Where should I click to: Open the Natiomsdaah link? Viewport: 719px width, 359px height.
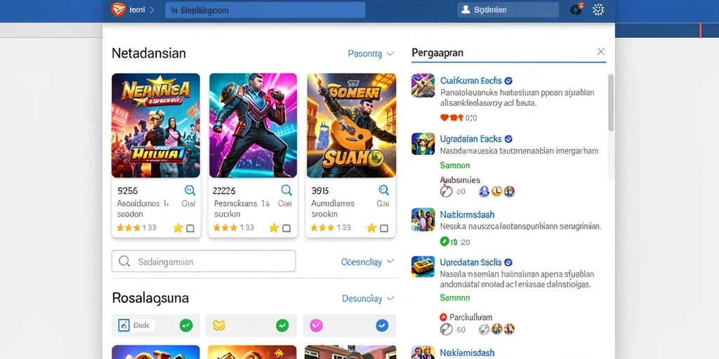(x=467, y=215)
